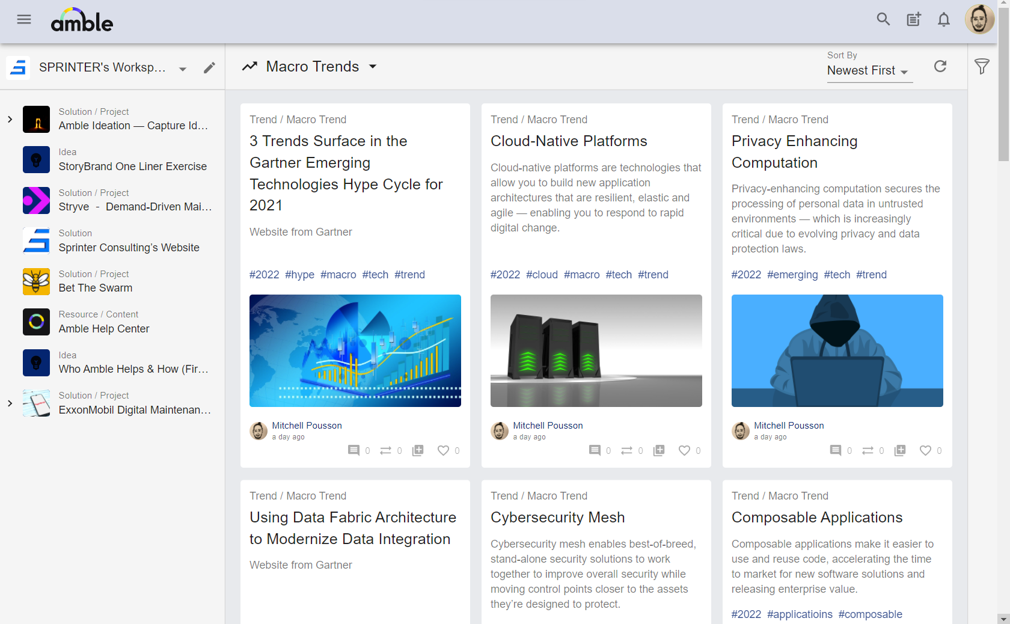Open comments on Cloud-Native Platforms card

595,450
